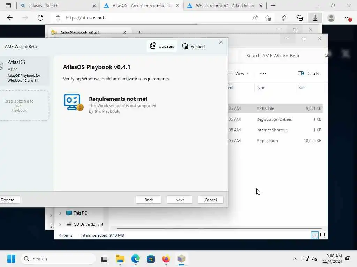Add this page to favorites

click(268, 18)
